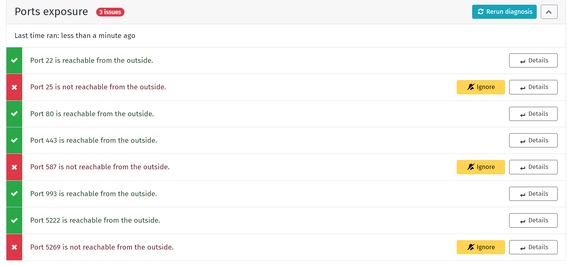Click the green check icon for Port 993
This screenshot has width=567, height=265.
click(14, 194)
